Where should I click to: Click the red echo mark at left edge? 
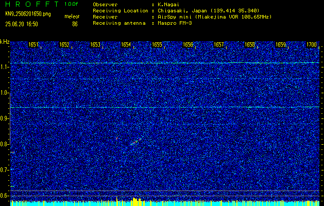click(x=12, y=152)
